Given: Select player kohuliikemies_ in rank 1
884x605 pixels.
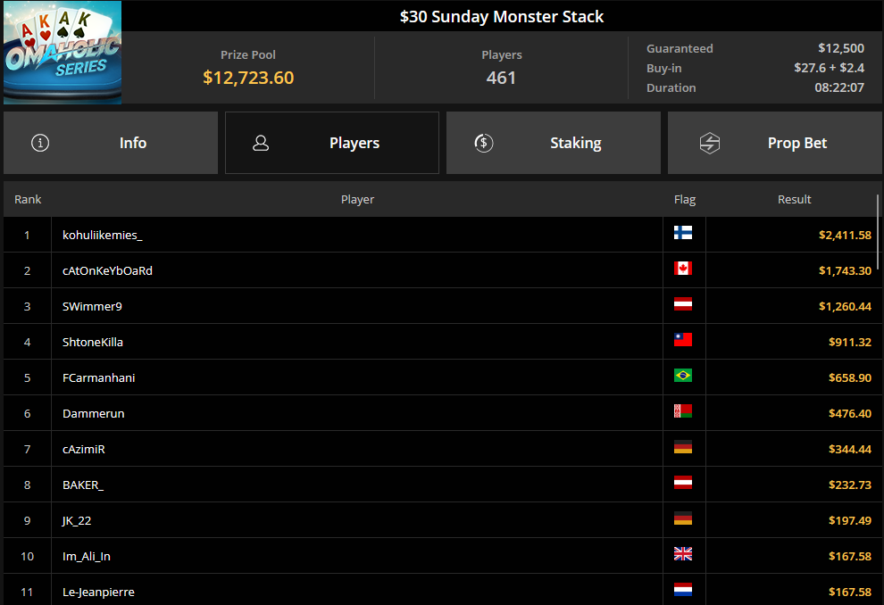Looking at the screenshot, I should click(102, 235).
